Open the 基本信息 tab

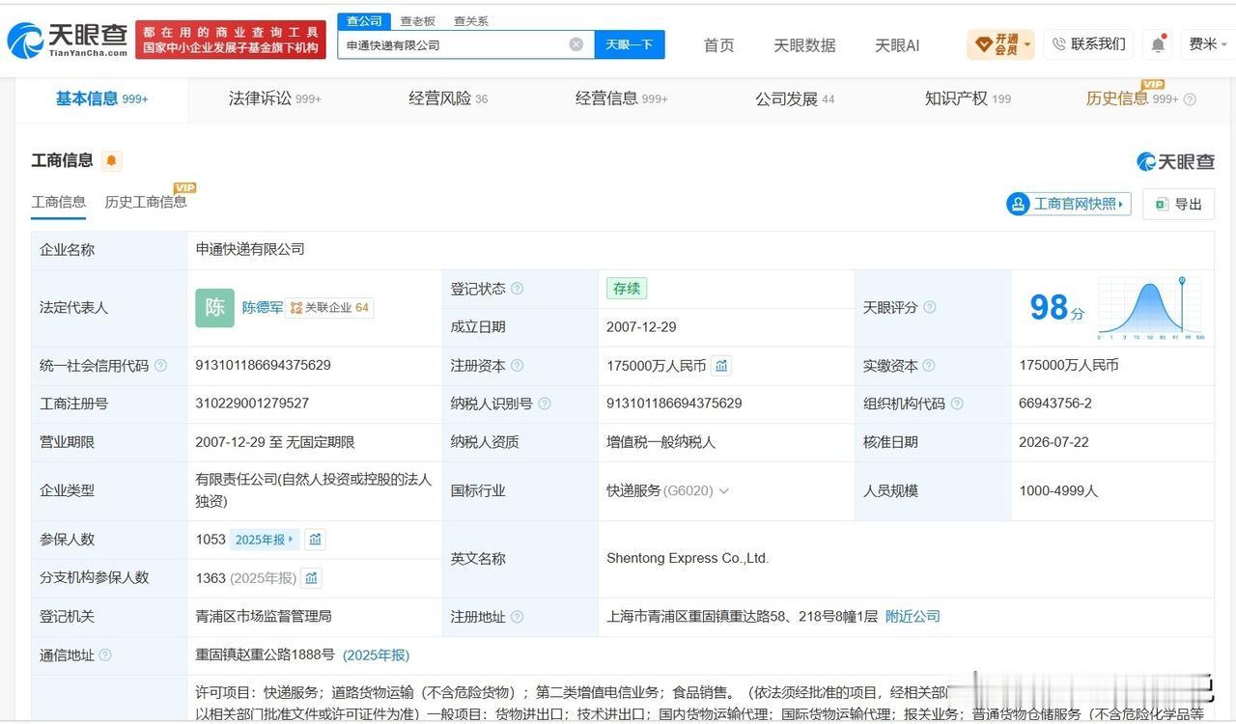(101, 98)
